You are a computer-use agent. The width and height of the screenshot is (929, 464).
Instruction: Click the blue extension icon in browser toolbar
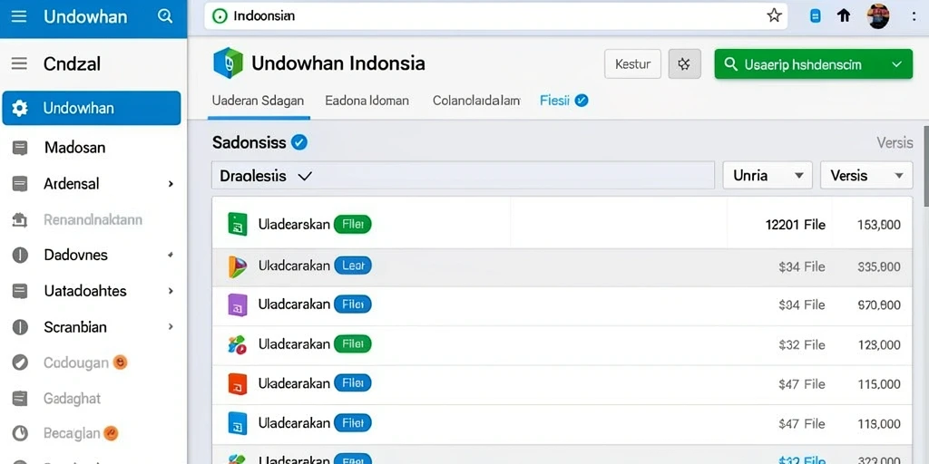[816, 16]
